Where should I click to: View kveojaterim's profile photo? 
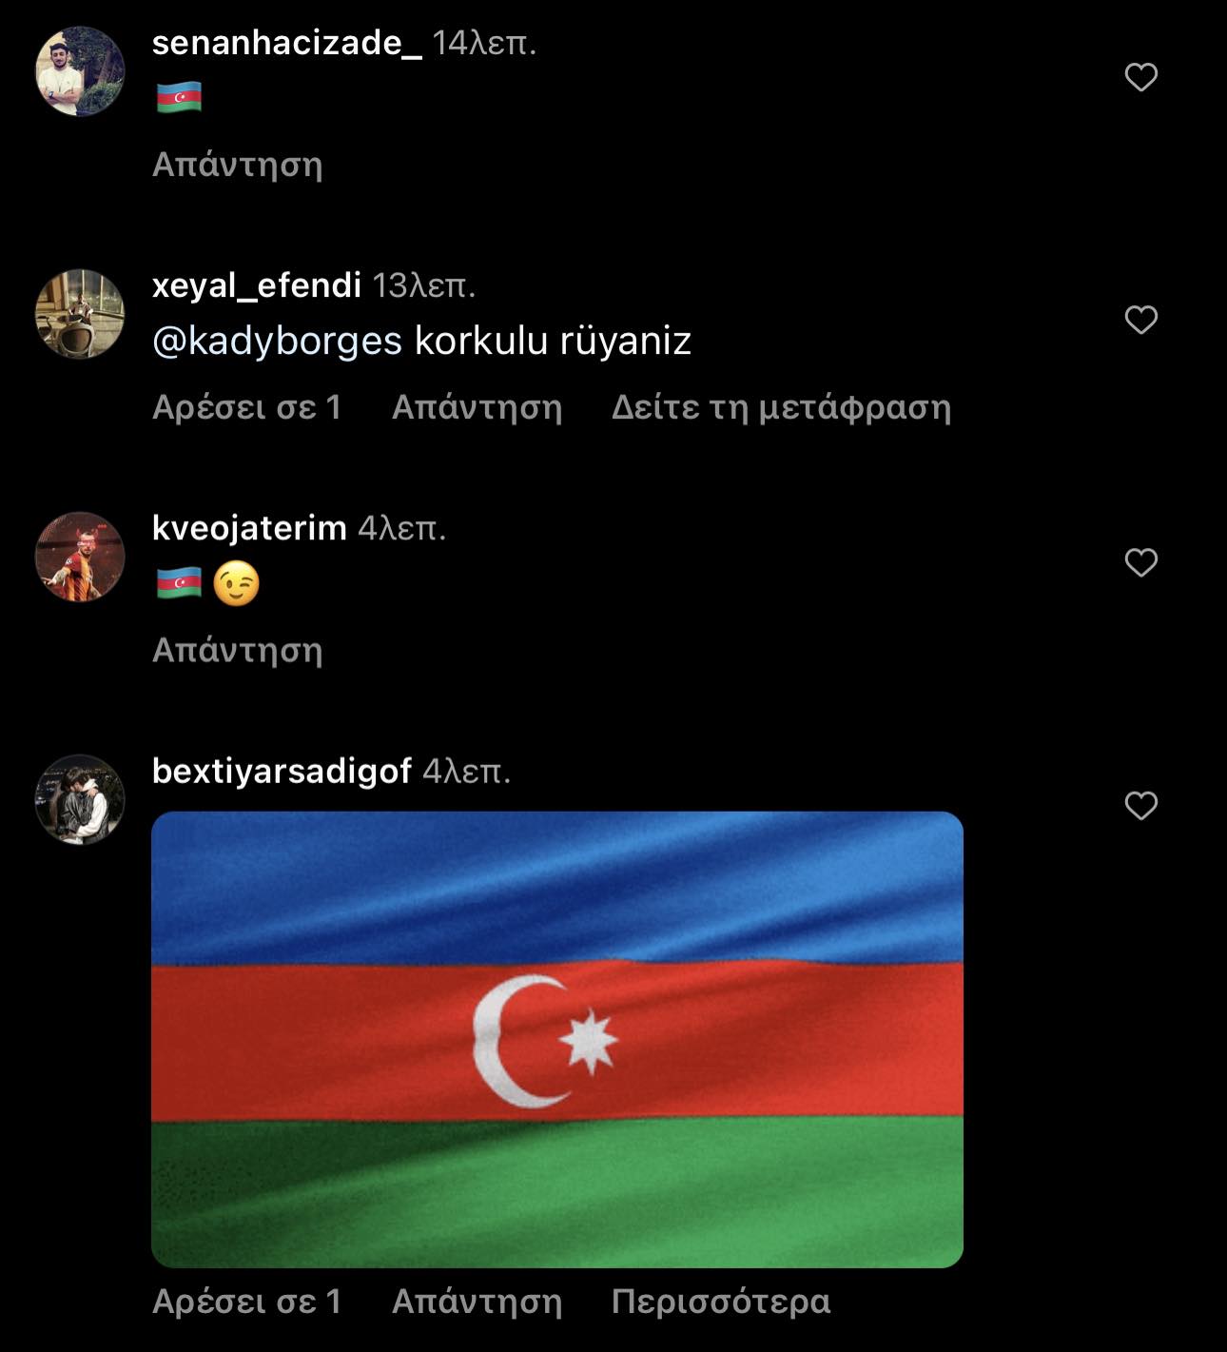[x=80, y=557]
